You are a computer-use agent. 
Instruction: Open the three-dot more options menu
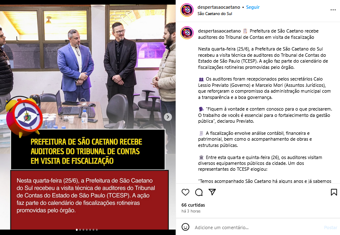(x=333, y=10)
